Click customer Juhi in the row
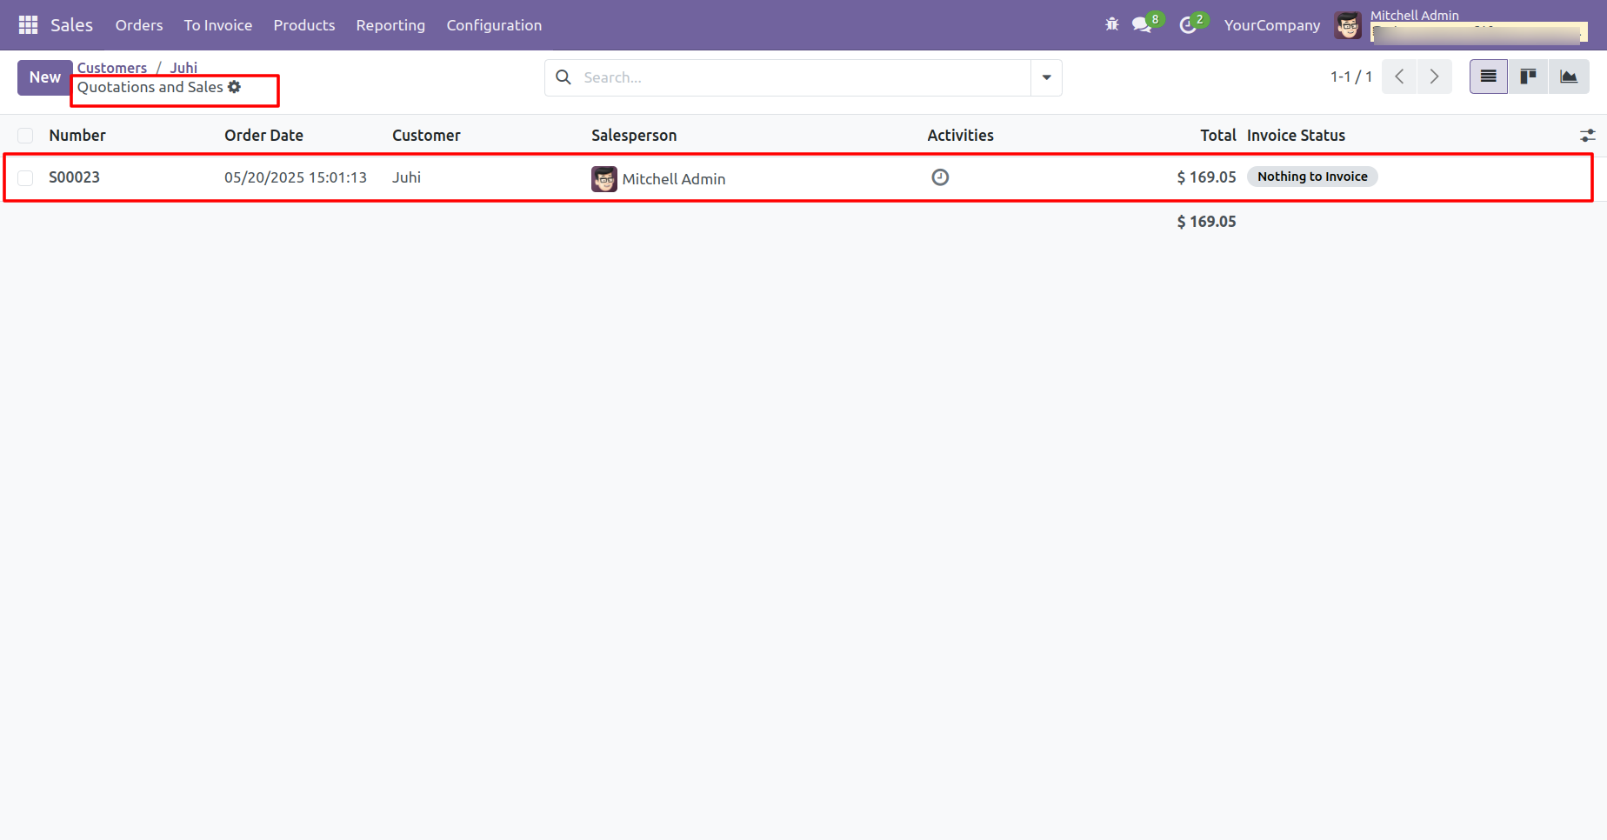This screenshot has width=1607, height=840. [406, 177]
